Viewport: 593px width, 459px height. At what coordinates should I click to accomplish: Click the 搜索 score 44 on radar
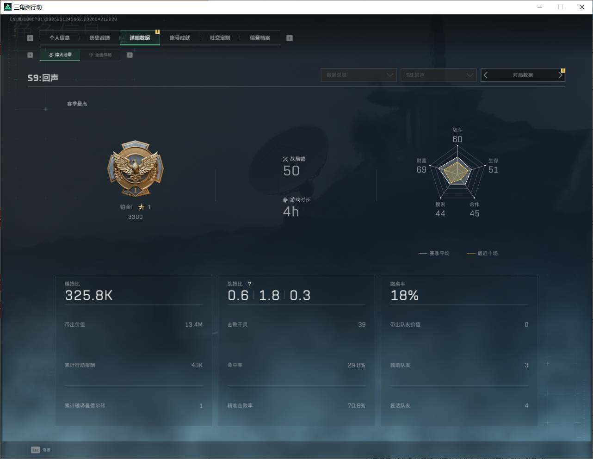point(440,214)
